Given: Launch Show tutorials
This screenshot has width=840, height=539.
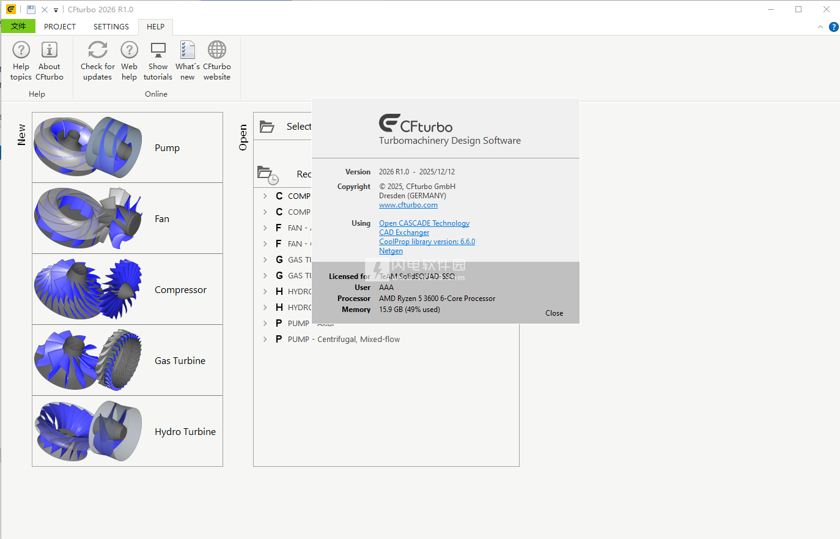Looking at the screenshot, I should pos(158,61).
